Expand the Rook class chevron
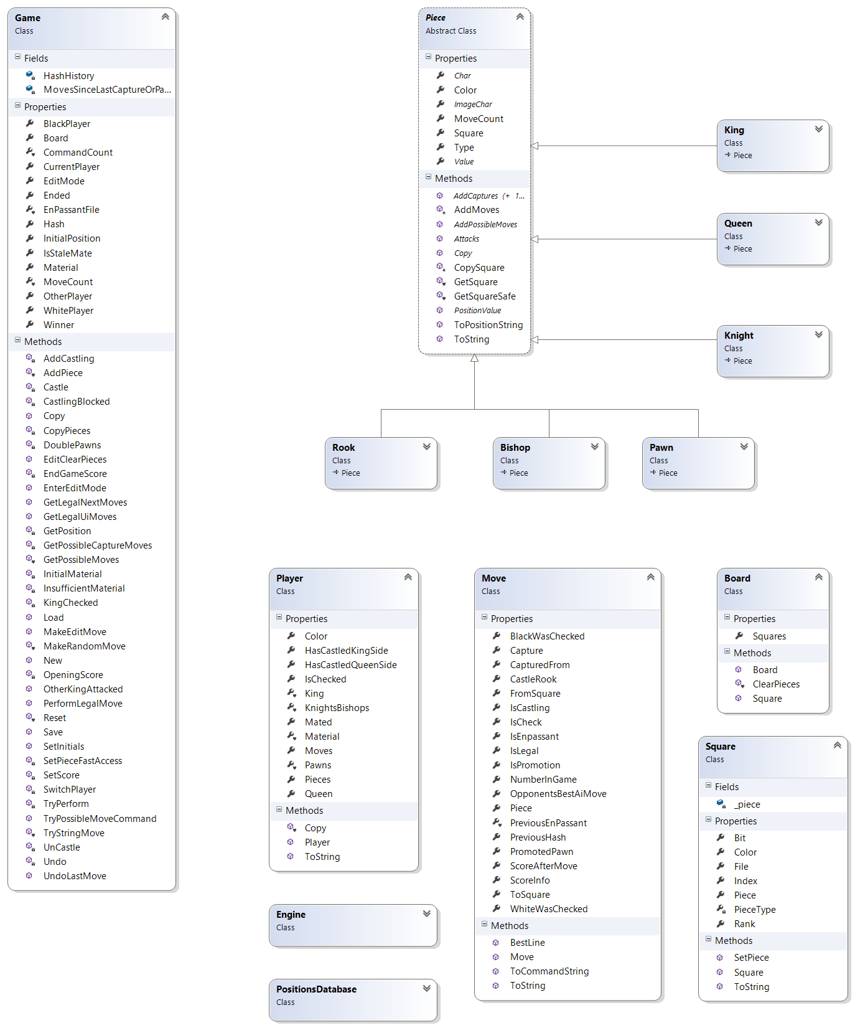Screen dimensions: 855x1028 click(x=427, y=446)
